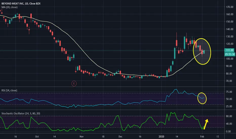Click the 120.00 price axis label
Image resolution: width=236 pixels, height=139 pixels.
coord(230,44)
